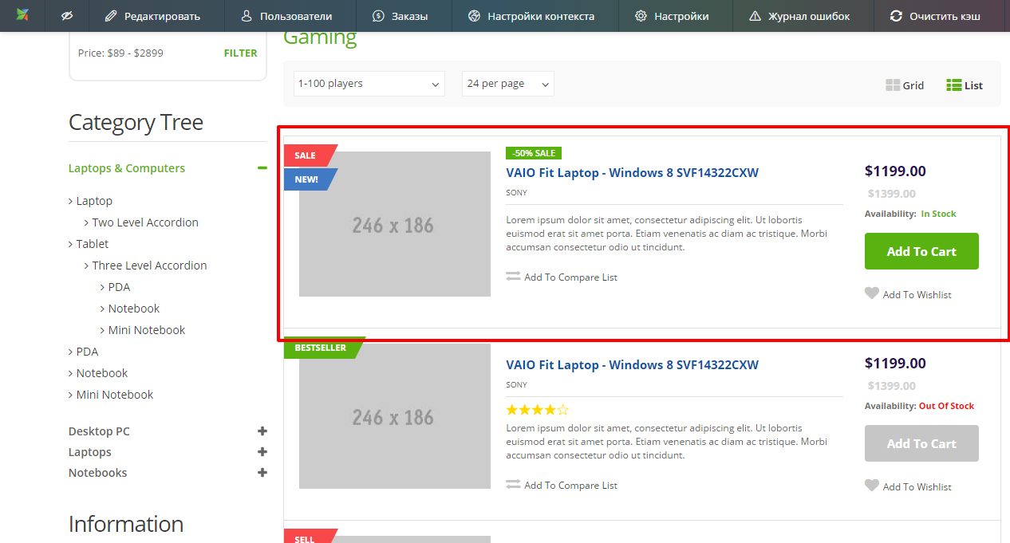Viewport: 1010px width, 543px height.
Task: Select Tablet in the category tree
Action: [93, 244]
